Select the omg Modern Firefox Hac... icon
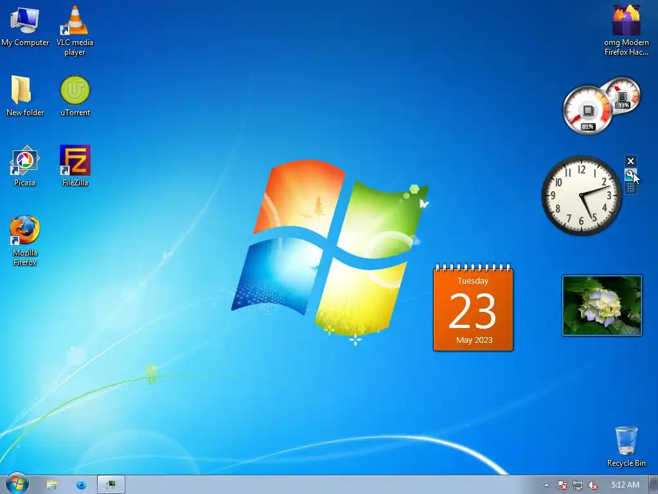The width and height of the screenshot is (658, 494). click(626, 30)
